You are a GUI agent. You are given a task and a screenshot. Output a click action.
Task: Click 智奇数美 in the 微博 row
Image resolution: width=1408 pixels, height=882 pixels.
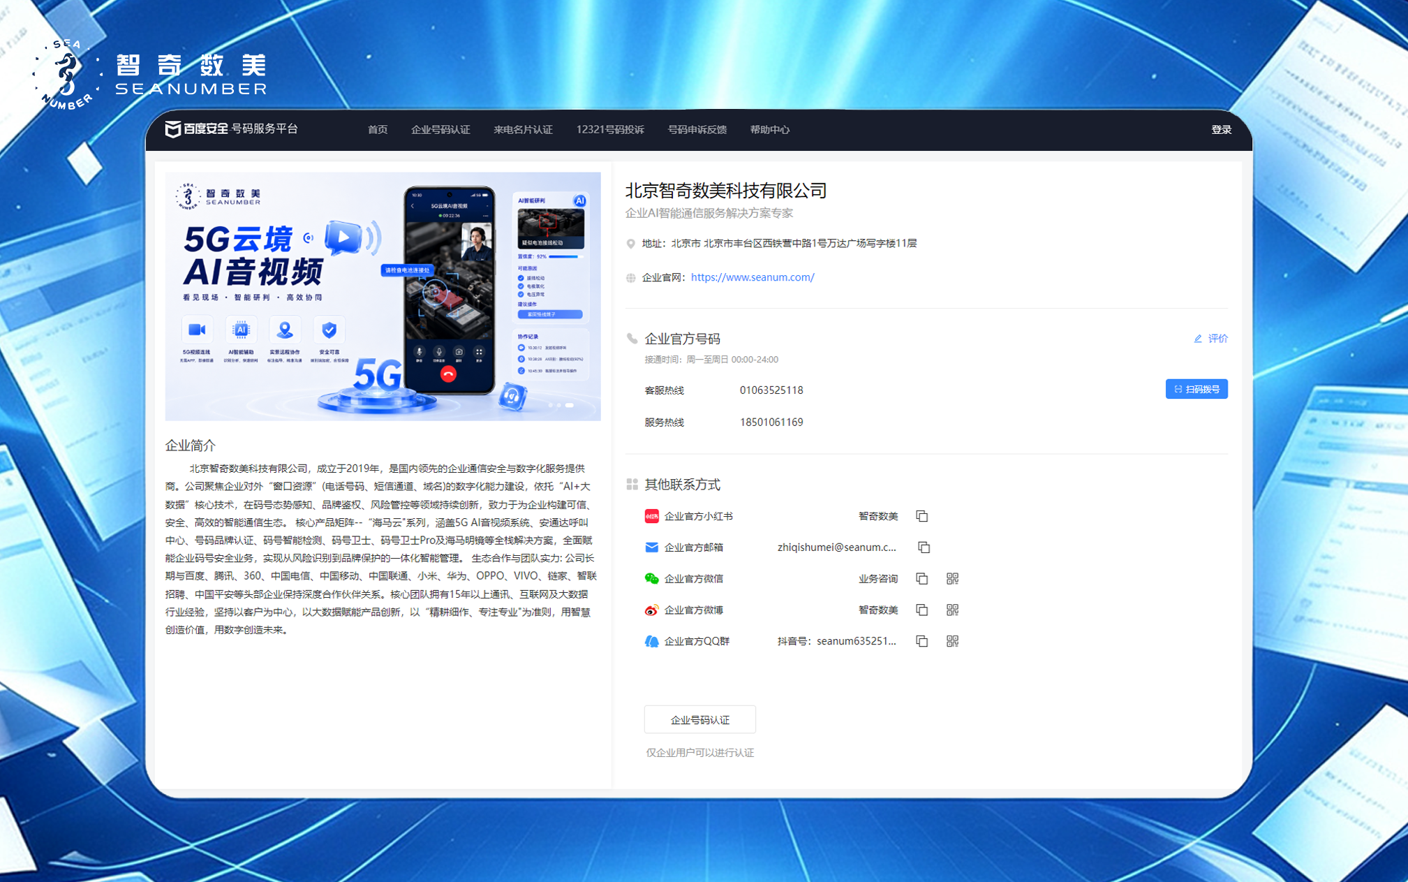tap(878, 610)
